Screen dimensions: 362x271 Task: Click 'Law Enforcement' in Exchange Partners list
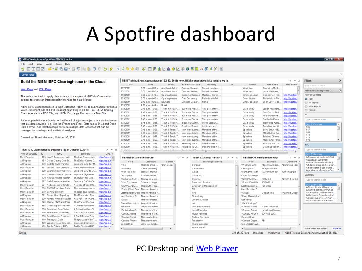(x=201, y=207)
